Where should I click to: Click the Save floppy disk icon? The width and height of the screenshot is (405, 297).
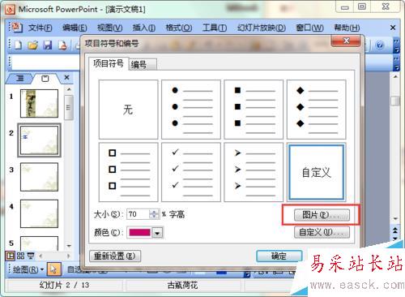tap(48, 45)
